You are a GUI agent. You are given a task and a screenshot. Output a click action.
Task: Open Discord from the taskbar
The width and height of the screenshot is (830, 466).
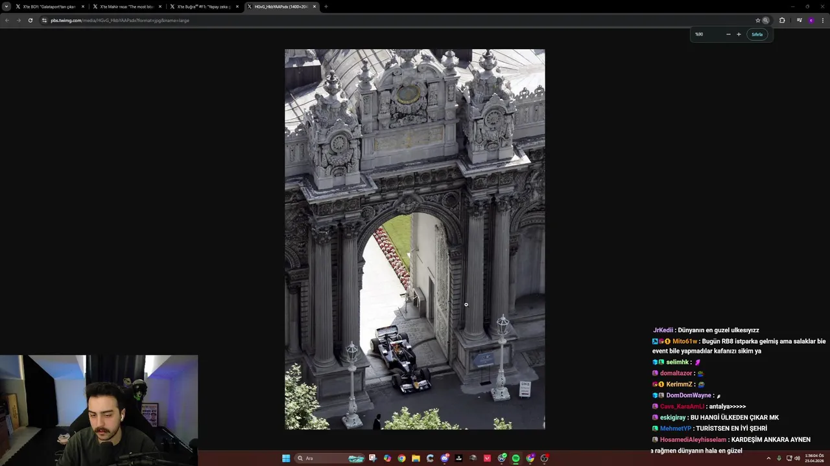445,458
